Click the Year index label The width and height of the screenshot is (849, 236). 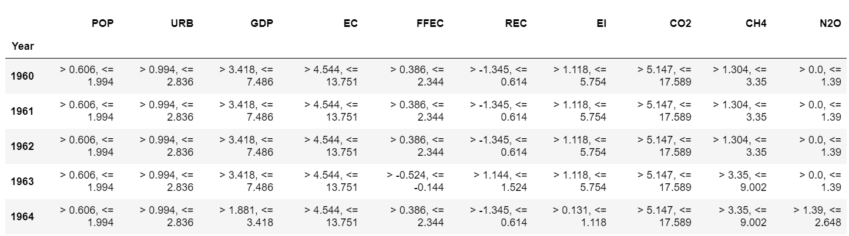click(22, 45)
